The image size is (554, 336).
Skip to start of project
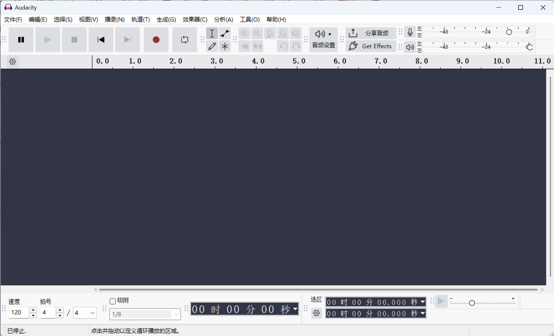(101, 40)
